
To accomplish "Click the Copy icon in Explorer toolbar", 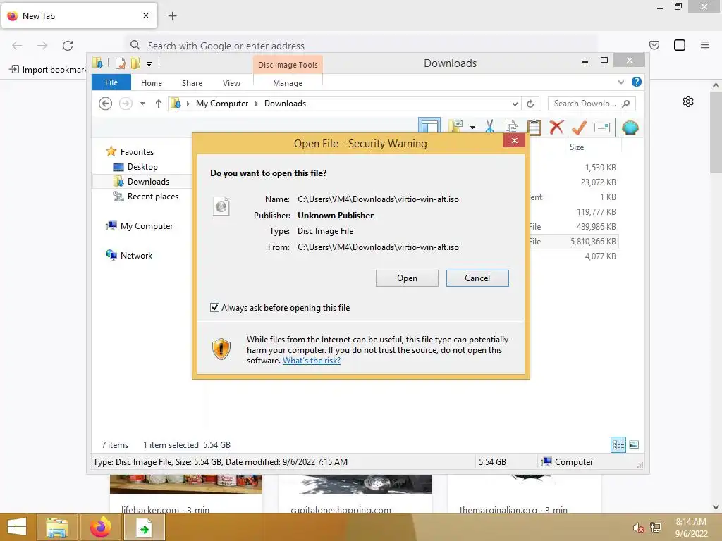I will tap(512, 127).
